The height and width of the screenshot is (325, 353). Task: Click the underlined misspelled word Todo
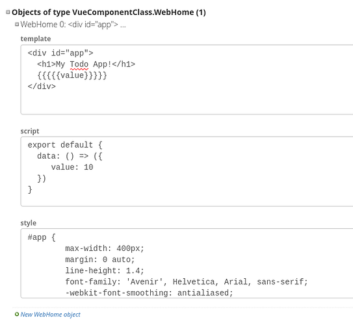[79, 64]
